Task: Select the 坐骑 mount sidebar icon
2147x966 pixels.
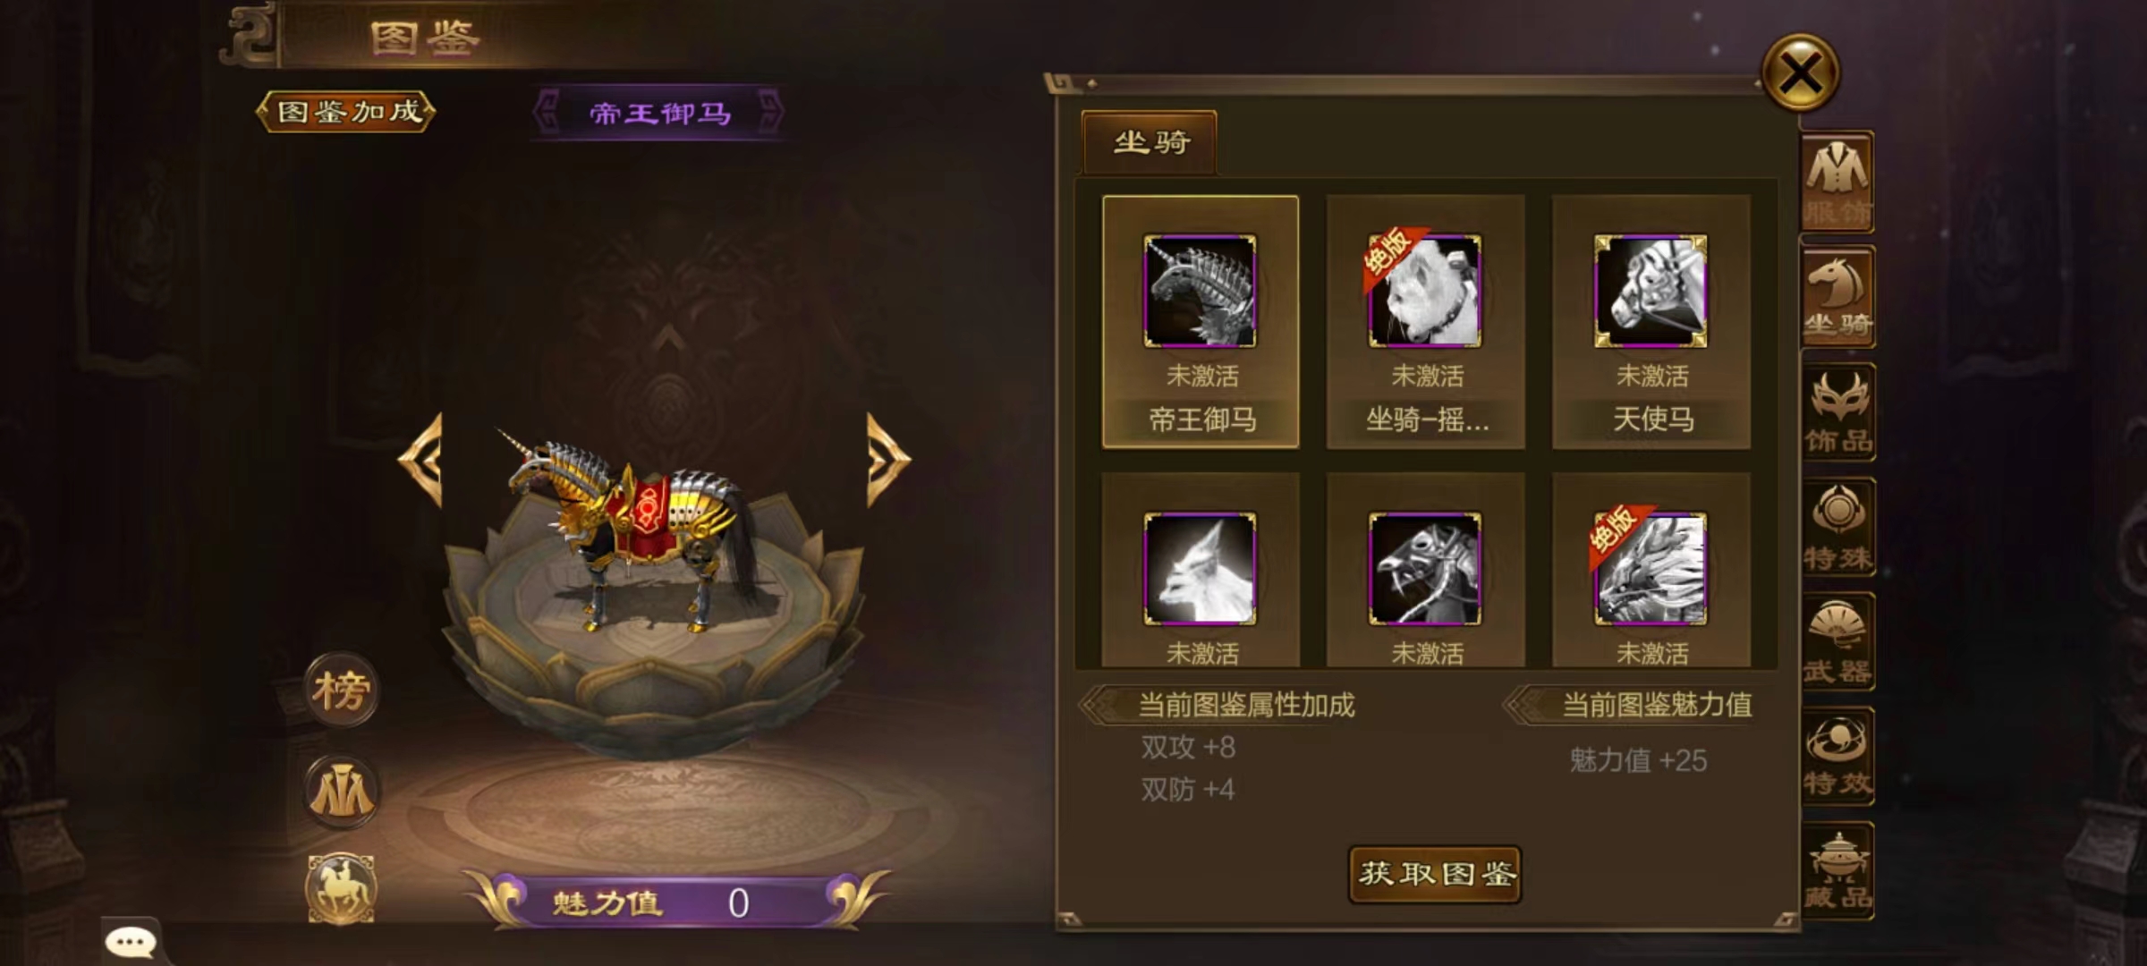Action: (x=1837, y=297)
